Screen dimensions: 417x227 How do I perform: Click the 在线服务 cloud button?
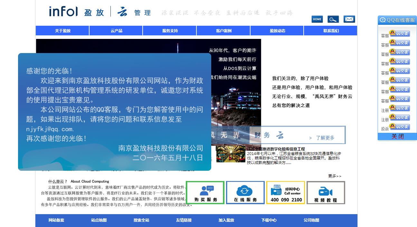[245, 193]
